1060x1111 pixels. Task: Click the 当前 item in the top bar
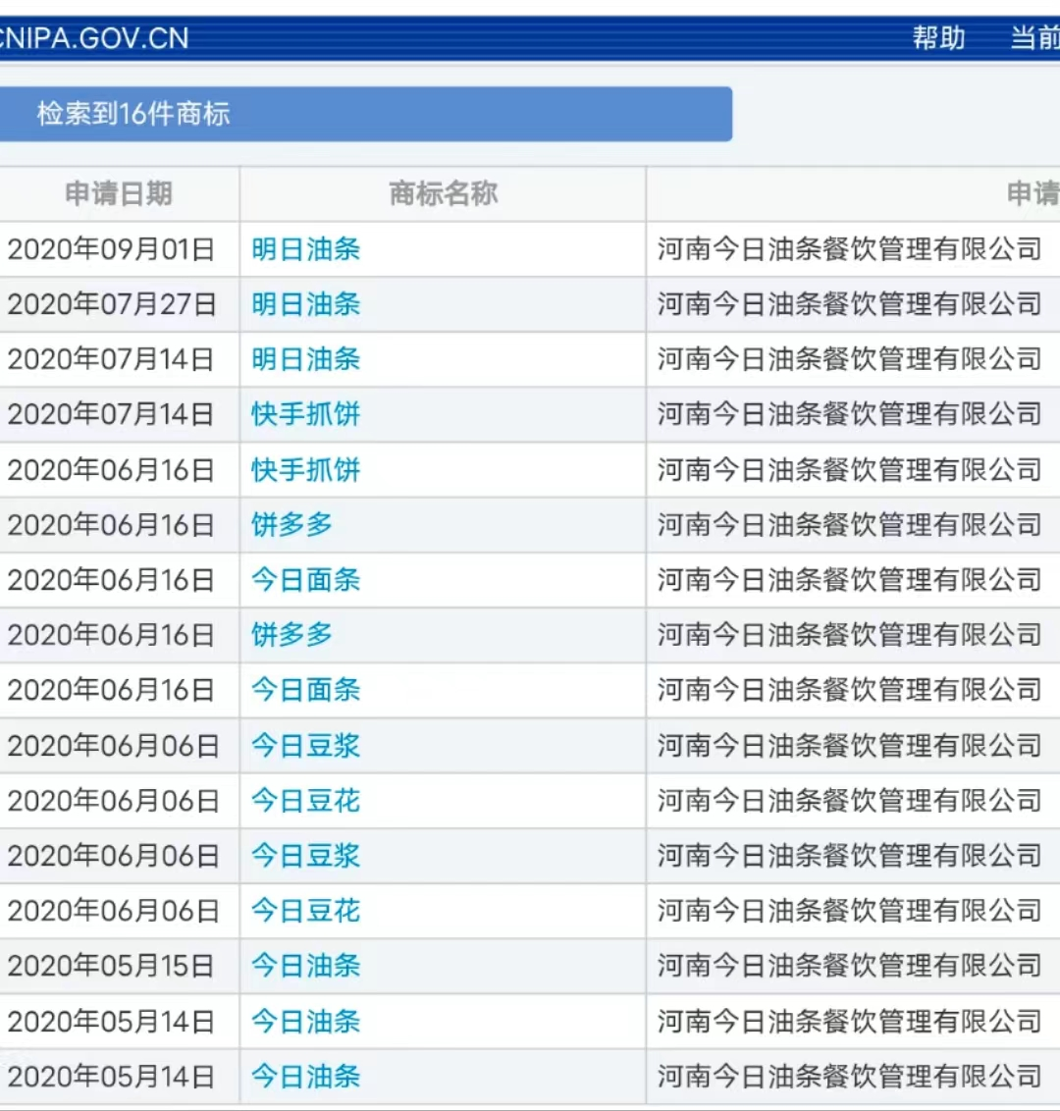click(x=1034, y=37)
